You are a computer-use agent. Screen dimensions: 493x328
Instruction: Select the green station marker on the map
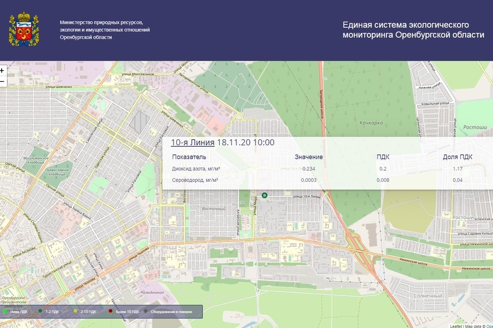click(265, 195)
